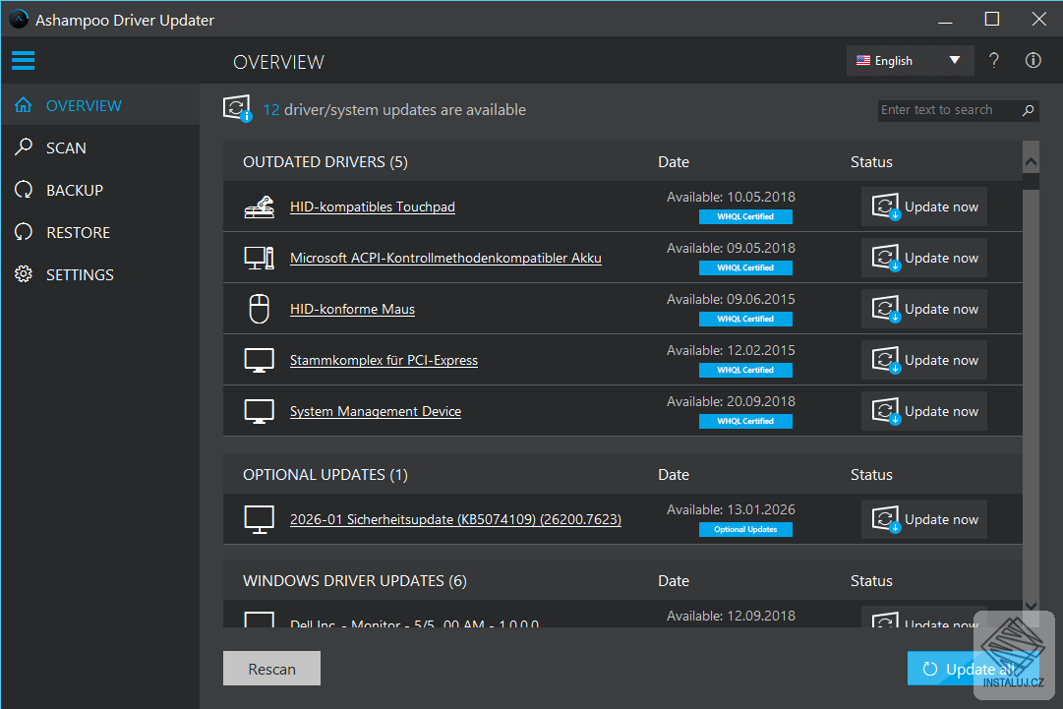Screen dimensions: 1063x709
Task: Click 'Available: 20.09.2018' date text
Action: pos(731,402)
